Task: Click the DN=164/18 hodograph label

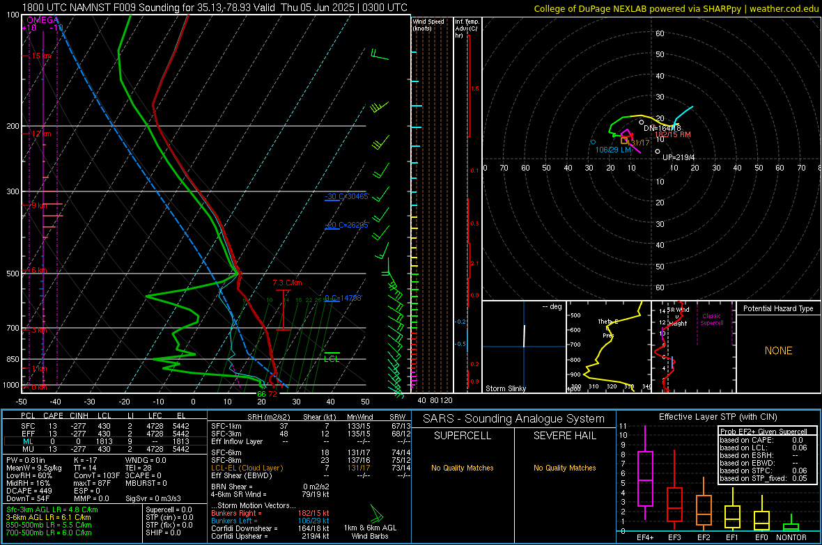Action: [x=662, y=128]
